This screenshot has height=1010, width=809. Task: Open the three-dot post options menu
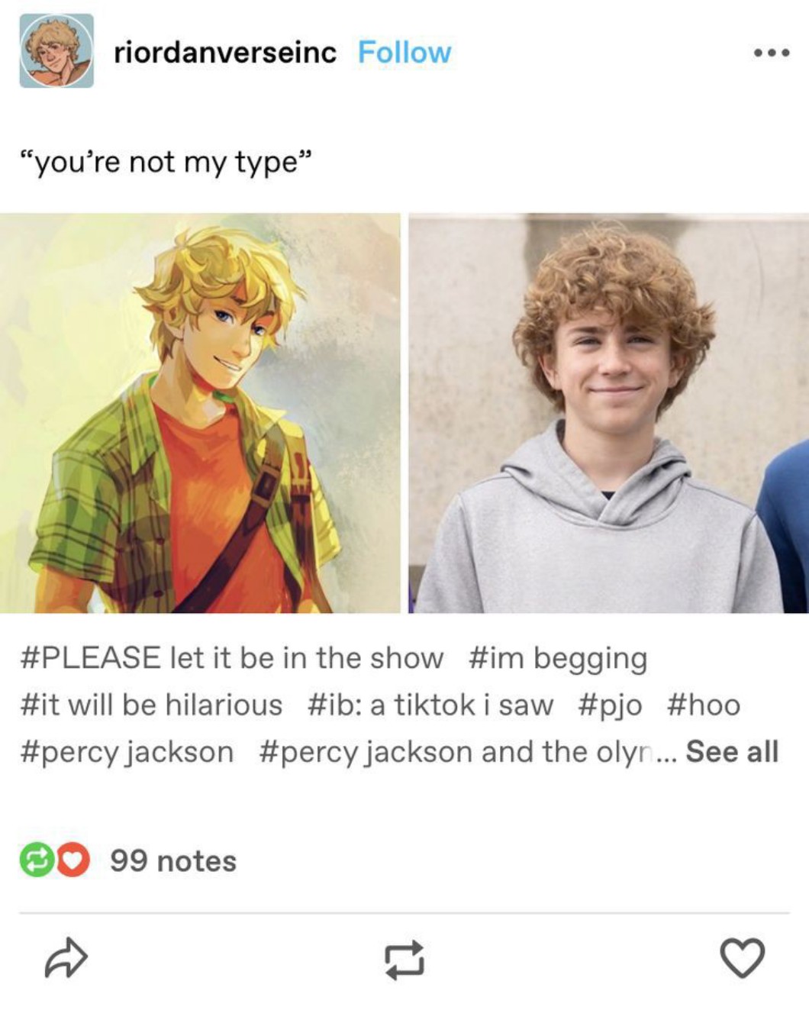point(771,53)
